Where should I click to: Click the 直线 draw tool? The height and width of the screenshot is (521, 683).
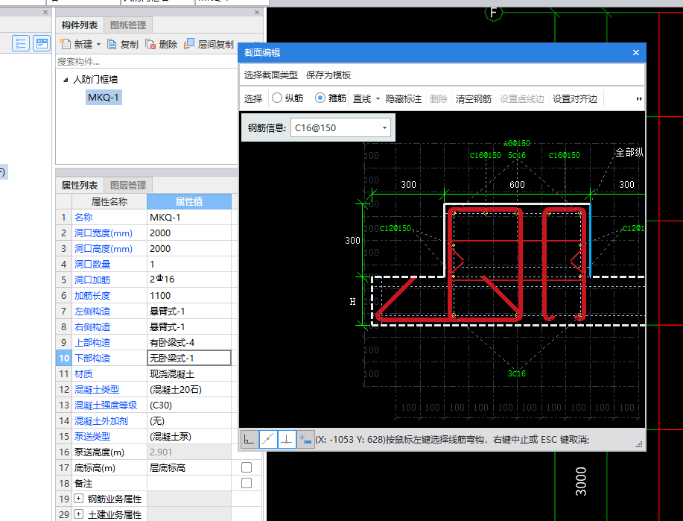(362, 99)
